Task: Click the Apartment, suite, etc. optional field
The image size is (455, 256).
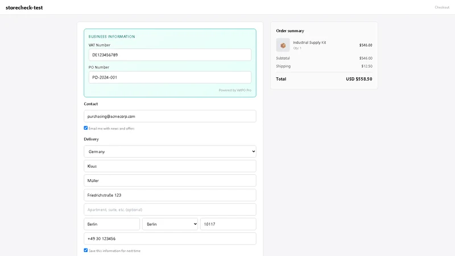Action: click(x=170, y=209)
